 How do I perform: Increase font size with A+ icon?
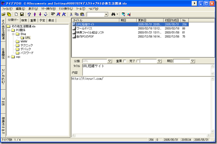[x=58, y=14]
